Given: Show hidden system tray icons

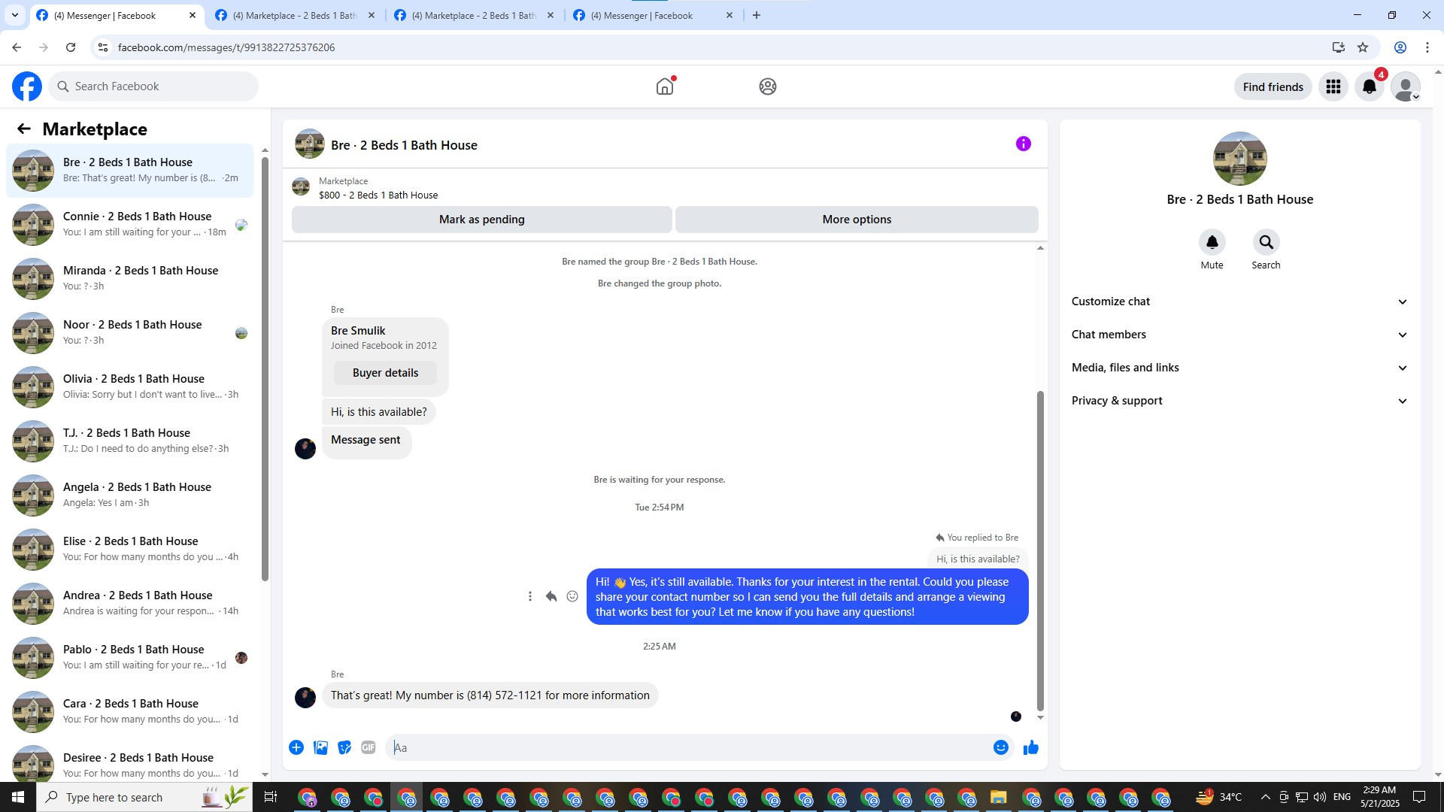Looking at the screenshot, I should [x=1265, y=797].
